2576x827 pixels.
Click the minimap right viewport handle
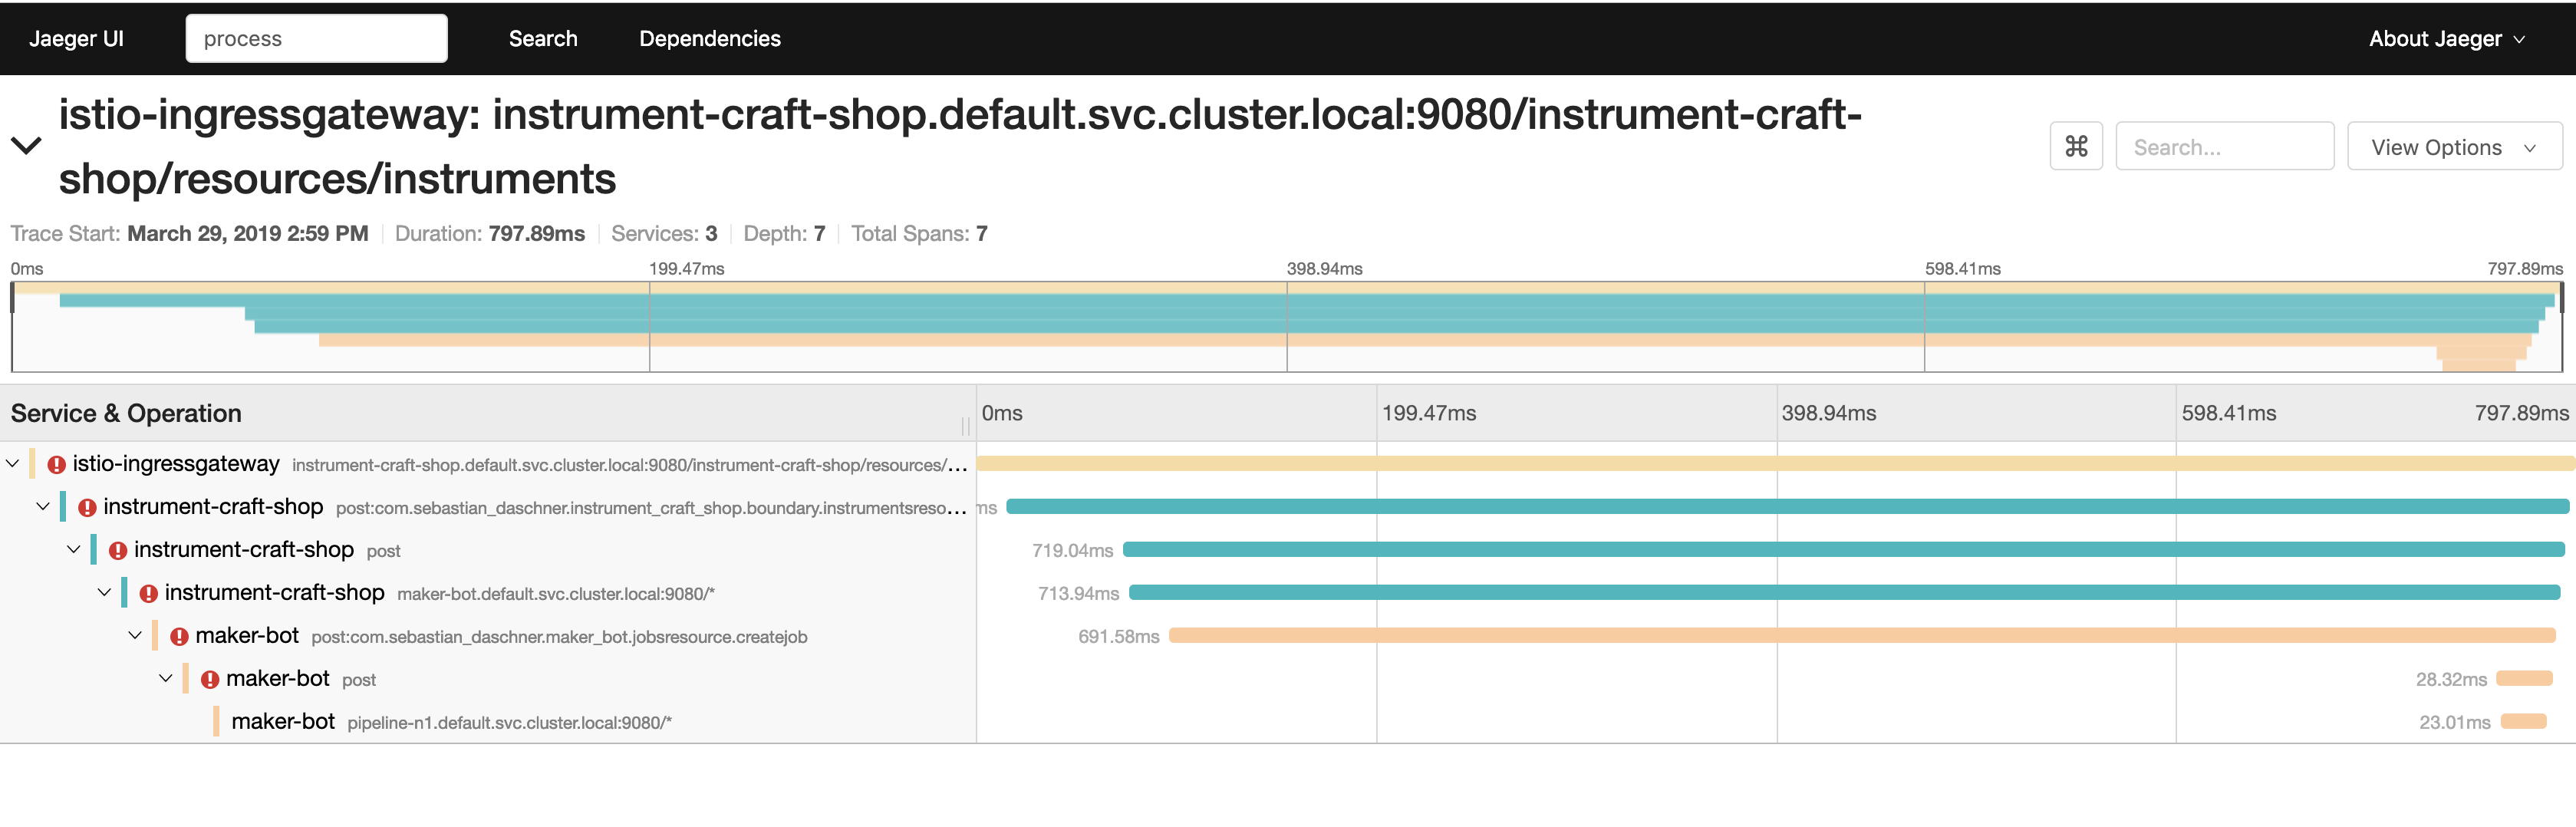(x=2561, y=298)
